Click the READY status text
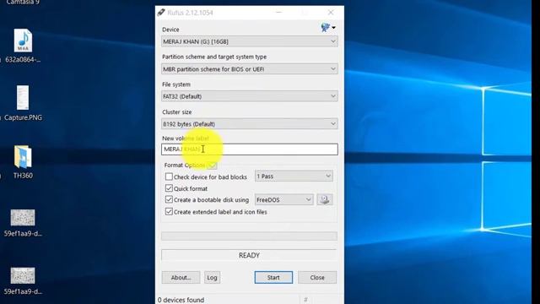Image resolution: width=540 pixels, height=304 pixels. click(249, 255)
